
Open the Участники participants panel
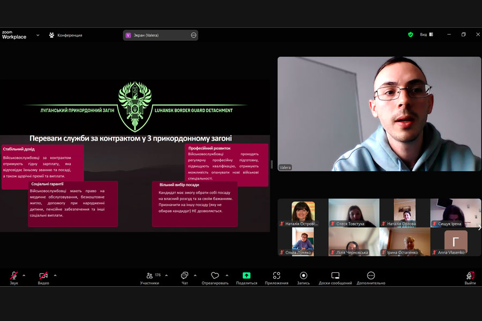150,278
